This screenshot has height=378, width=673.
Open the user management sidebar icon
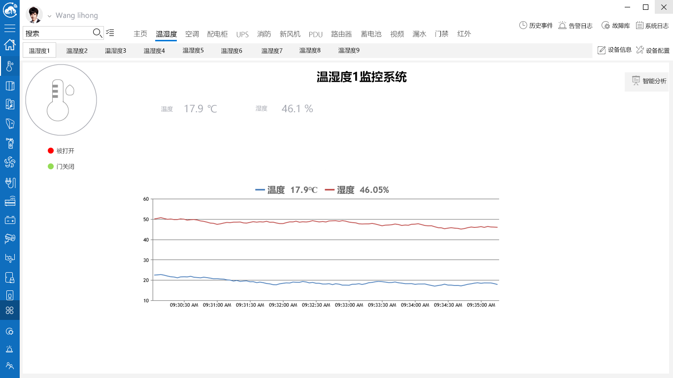pos(10,366)
